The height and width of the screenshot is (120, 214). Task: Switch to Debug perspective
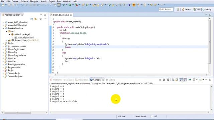[207, 10]
